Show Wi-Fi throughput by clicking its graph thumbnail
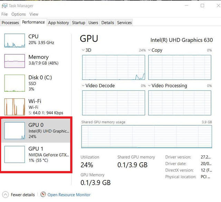The width and height of the screenshot is (221, 202). pyautogui.click(x=15, y=107)
